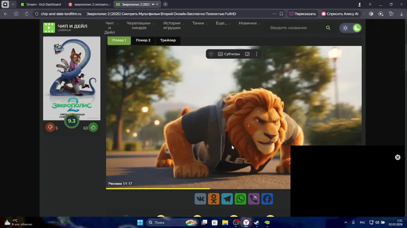Share the movie through Telegram
The height and width of the screenshot is (228, 407).
227,199
